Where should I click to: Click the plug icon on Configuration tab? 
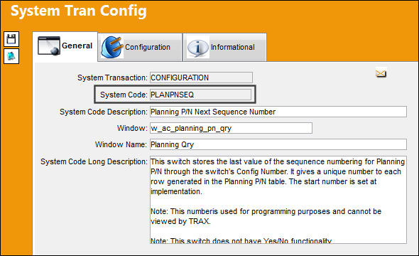(x=112, y=48)
